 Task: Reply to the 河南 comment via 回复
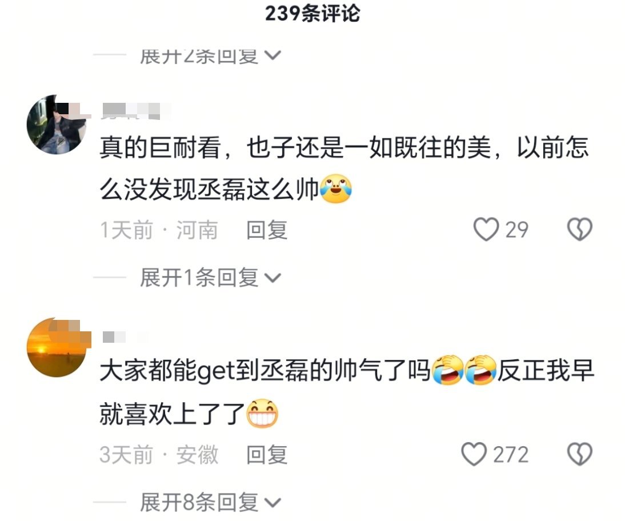(x=267, y=230)
